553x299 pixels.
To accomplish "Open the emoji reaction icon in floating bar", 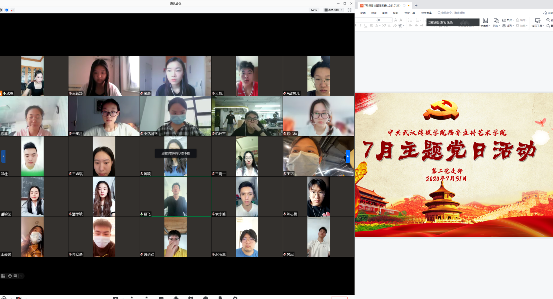I will pyautogui.click(x=10, y=276).
